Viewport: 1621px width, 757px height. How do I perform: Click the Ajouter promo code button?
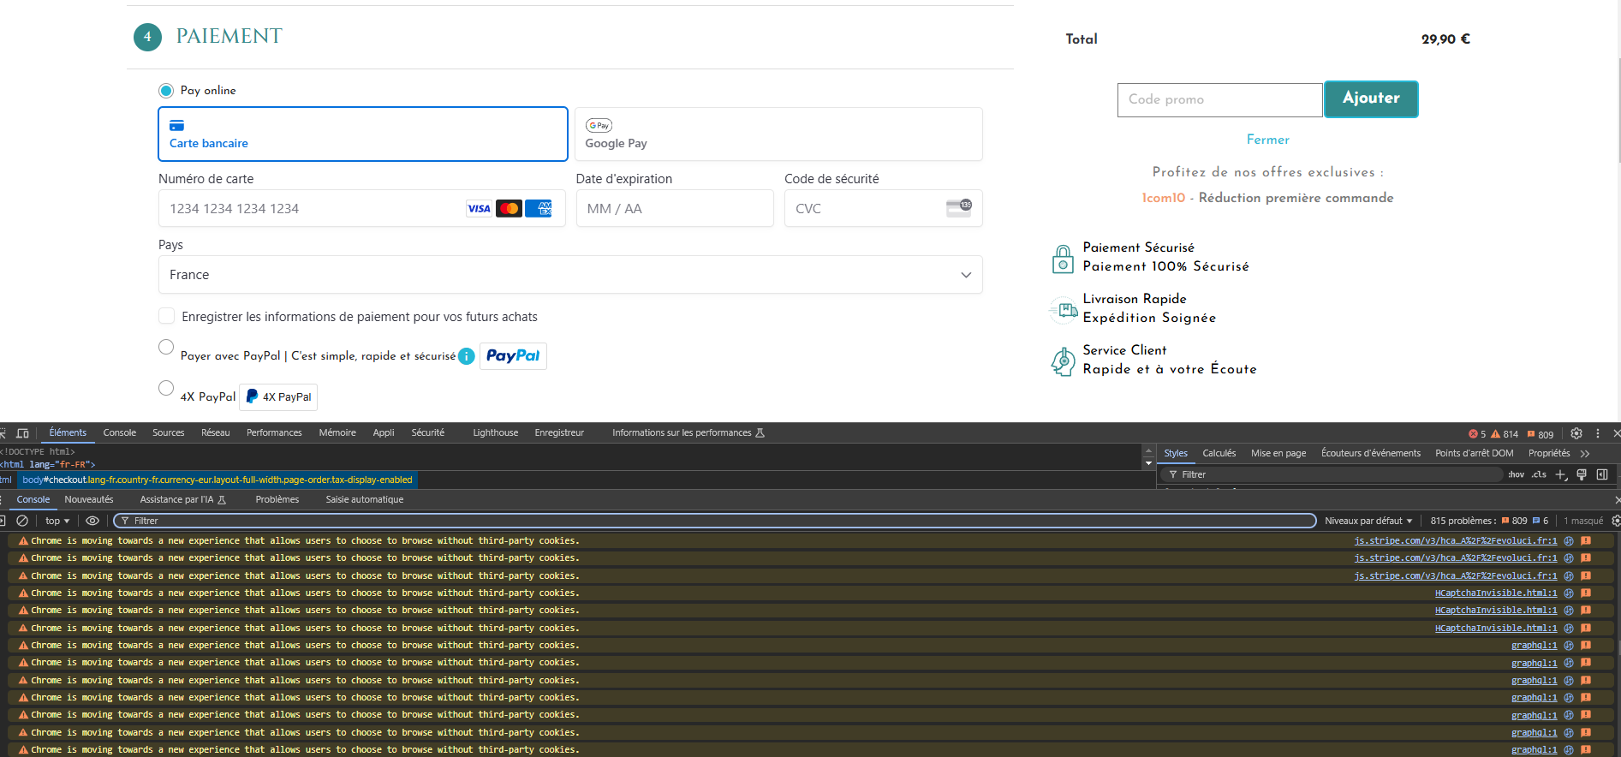(1371, 99)
